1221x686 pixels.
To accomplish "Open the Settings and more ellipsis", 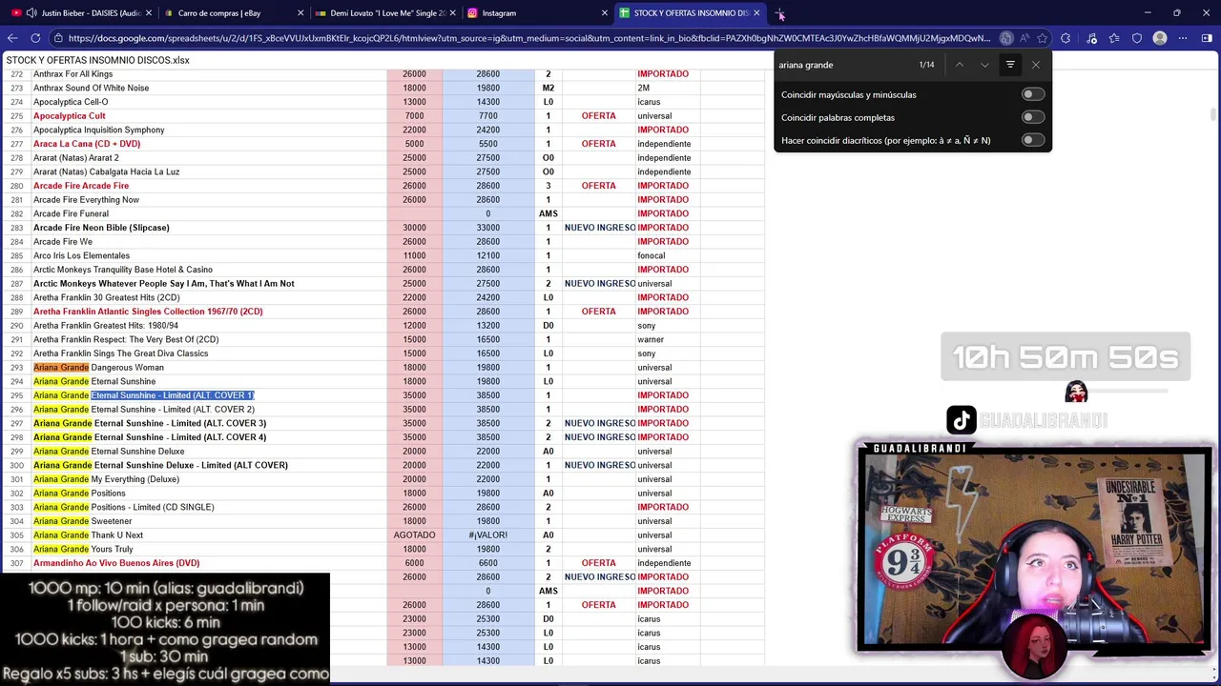I will click(1184, 38).
